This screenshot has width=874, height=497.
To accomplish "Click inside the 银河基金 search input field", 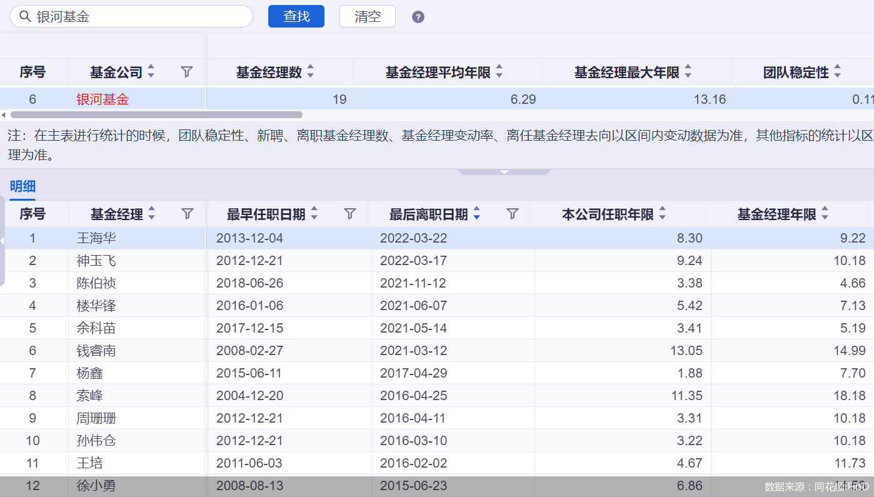I will pyautogui.click(x=131, y=16).
